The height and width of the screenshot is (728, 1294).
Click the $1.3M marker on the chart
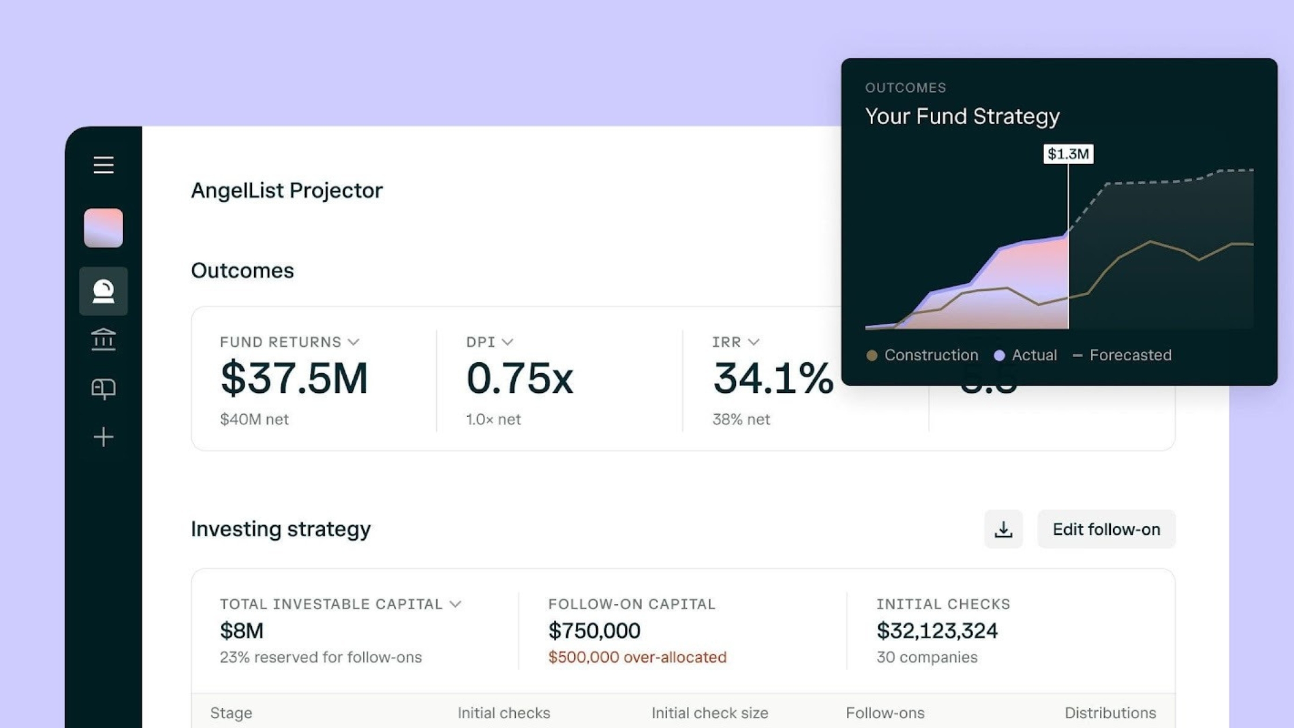pos(1069,154)
